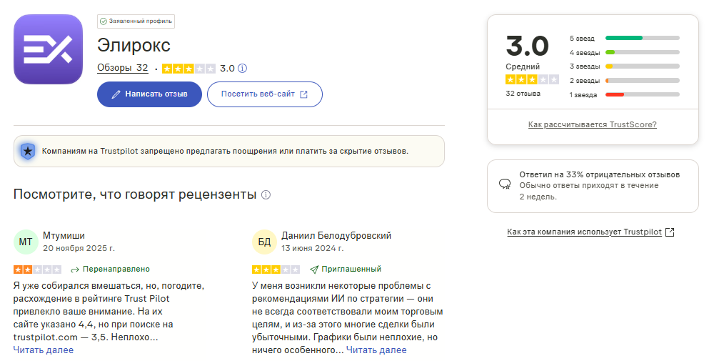
Task: Open the Обзоры 32 link
Action: pyautogui.click(x=123, y=68)
